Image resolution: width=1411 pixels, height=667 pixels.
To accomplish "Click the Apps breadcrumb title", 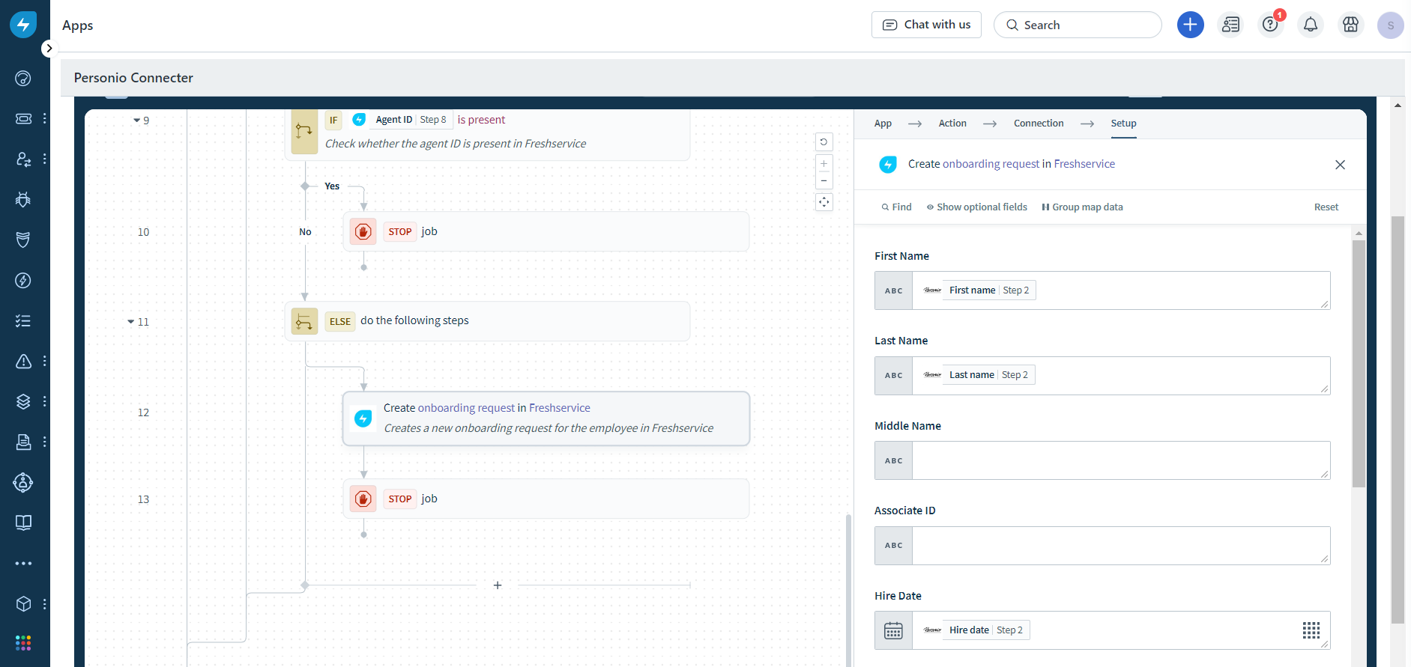I will point(78,25).
